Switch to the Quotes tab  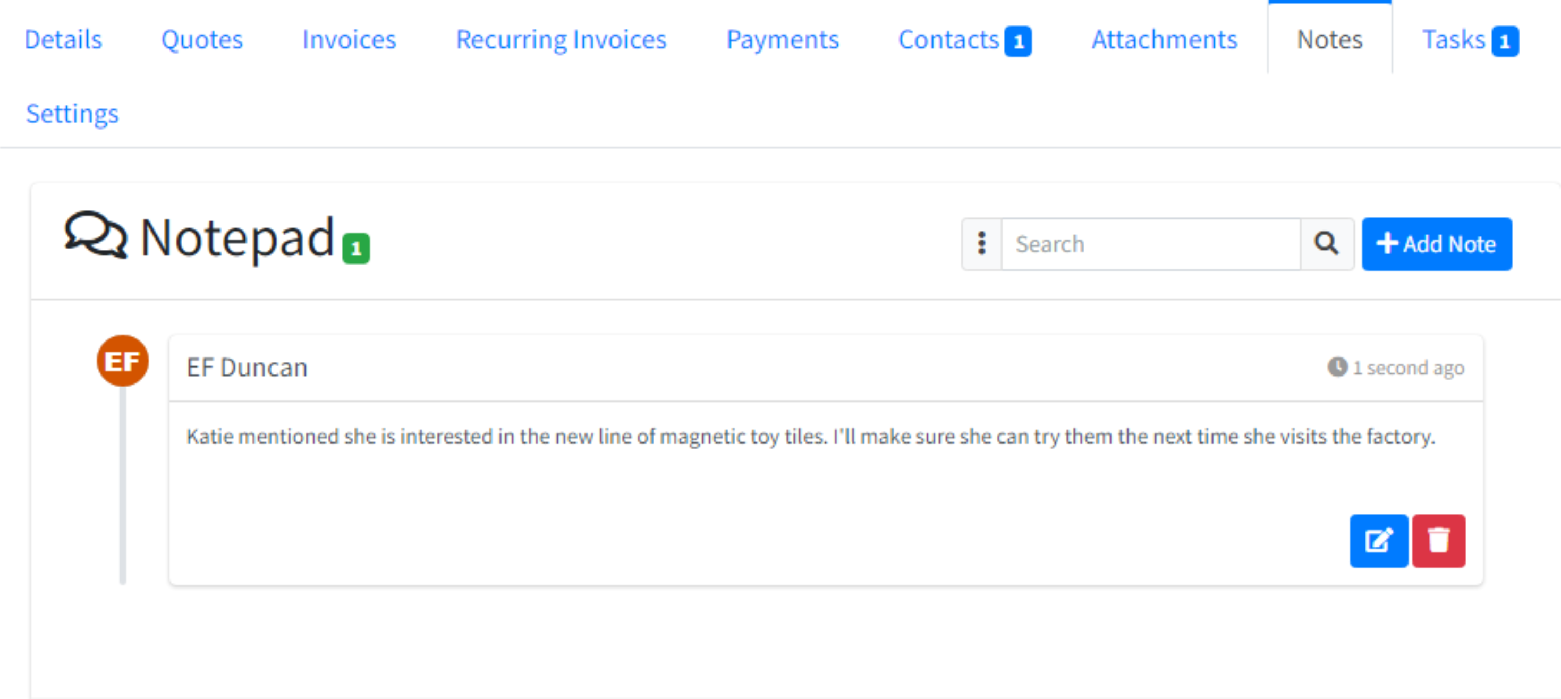point(202,40)
